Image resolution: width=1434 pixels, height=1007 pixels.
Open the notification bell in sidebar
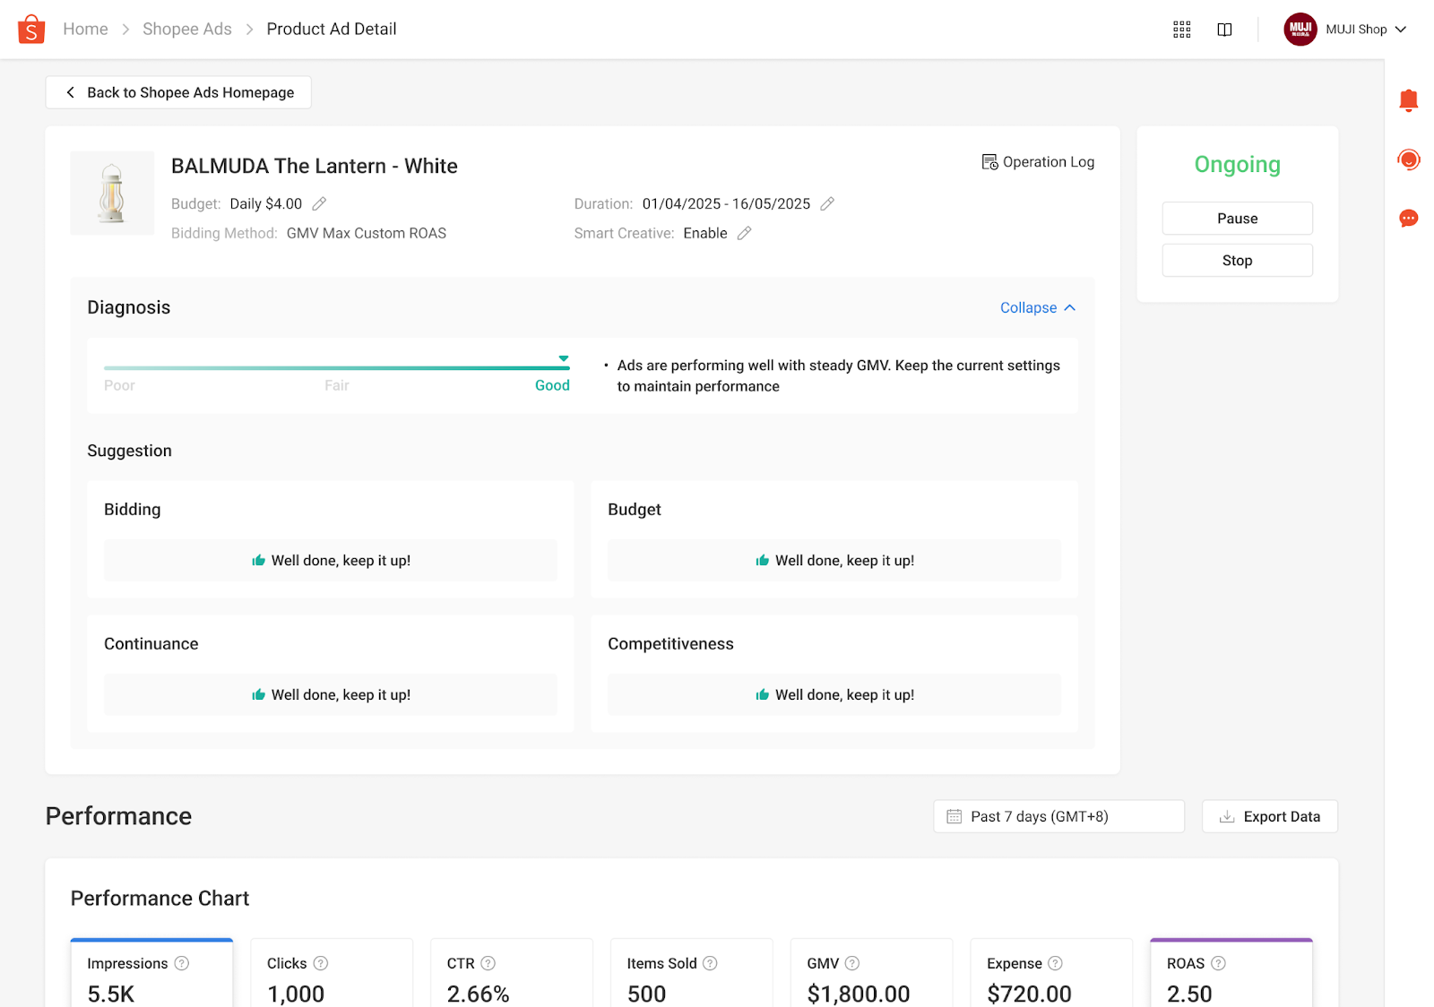pos(1409,100)
